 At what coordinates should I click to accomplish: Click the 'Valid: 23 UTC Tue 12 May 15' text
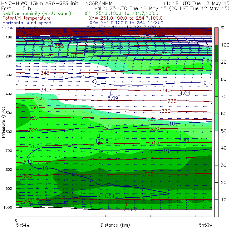(x=131, y=8)
